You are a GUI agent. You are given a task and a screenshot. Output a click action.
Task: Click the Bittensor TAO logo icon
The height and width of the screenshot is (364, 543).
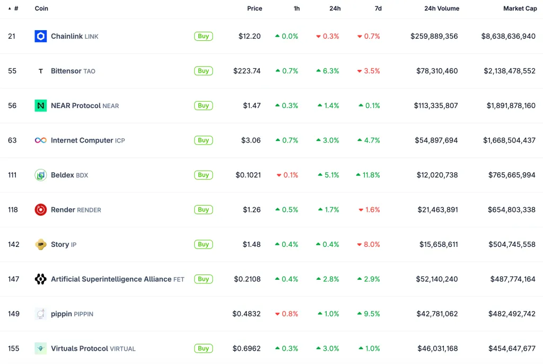pos(41,71)
